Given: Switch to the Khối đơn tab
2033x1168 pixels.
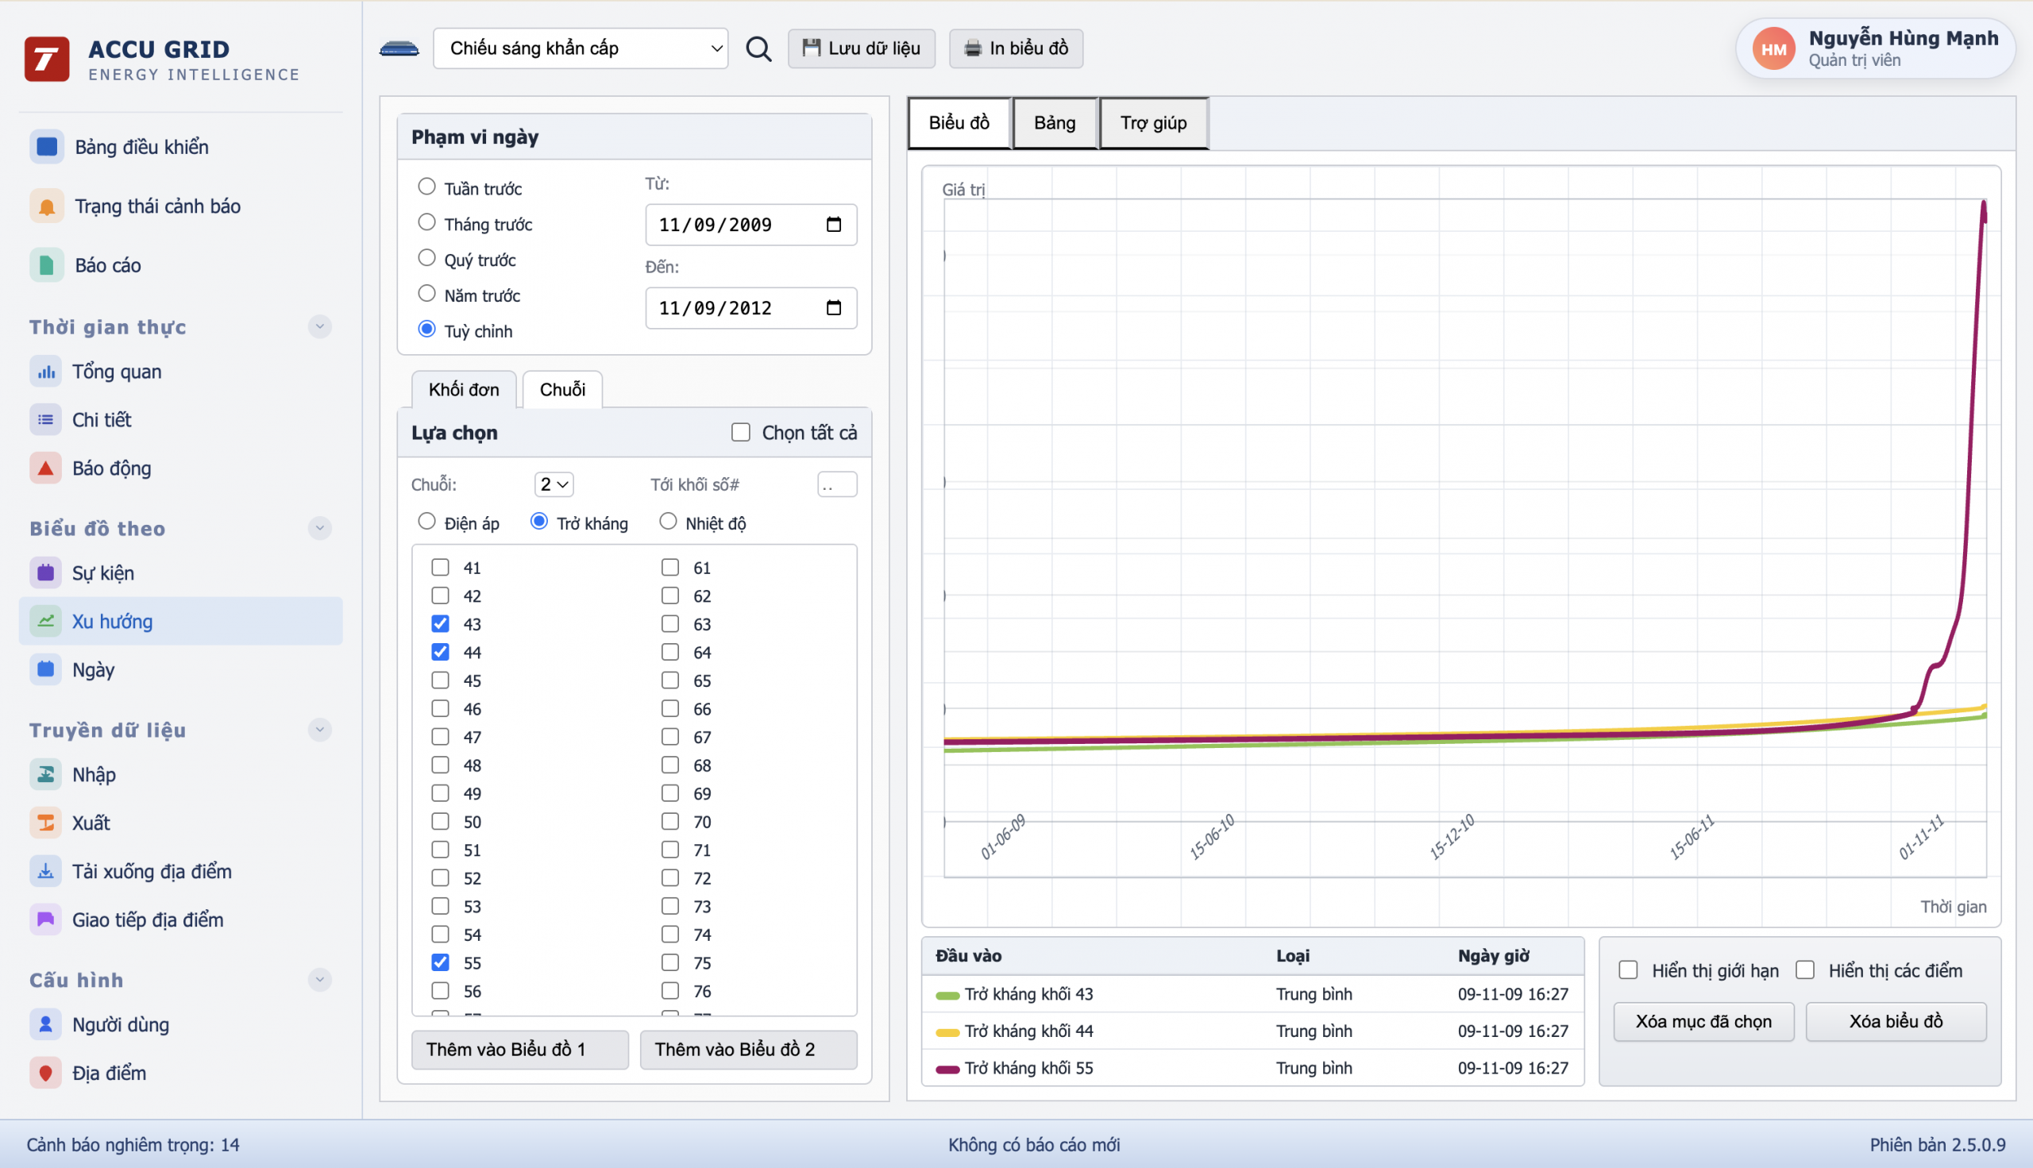Looking at the screenshot, I should 463,390.
